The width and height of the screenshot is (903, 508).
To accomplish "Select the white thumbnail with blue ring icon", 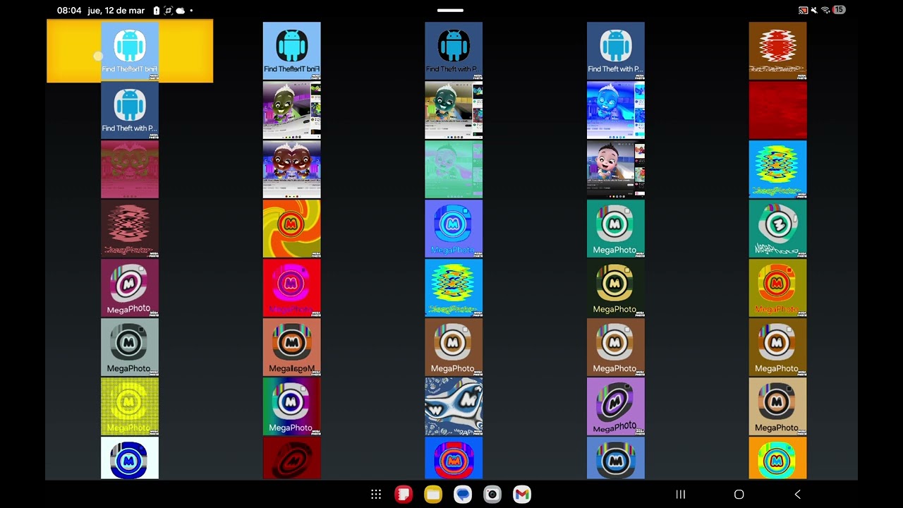I will tap(130, 458).
